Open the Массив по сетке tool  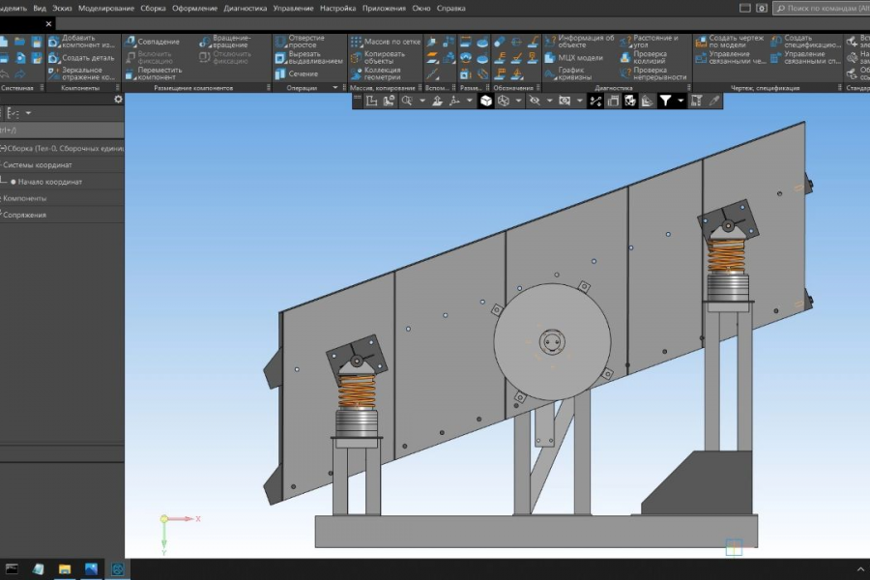(x=385, y=42)
